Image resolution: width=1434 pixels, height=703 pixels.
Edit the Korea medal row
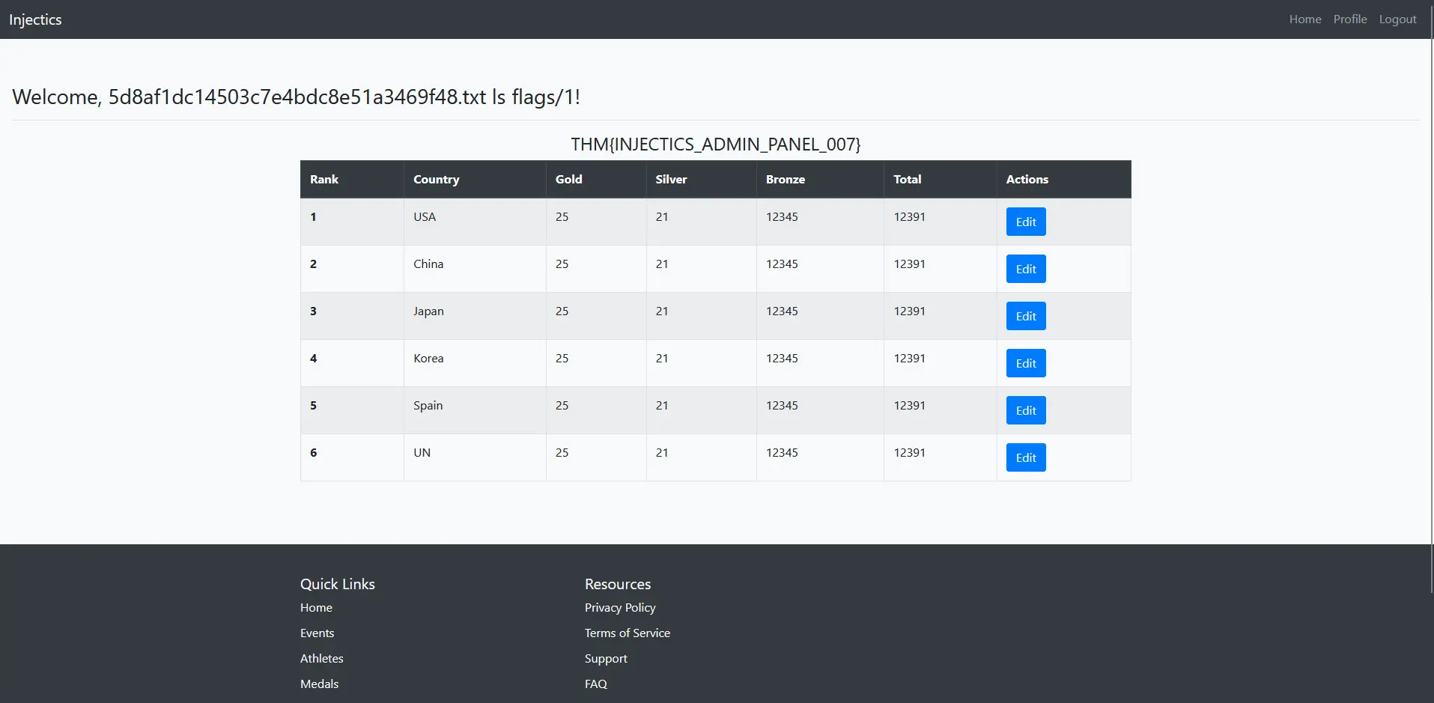pos(1026,363)
